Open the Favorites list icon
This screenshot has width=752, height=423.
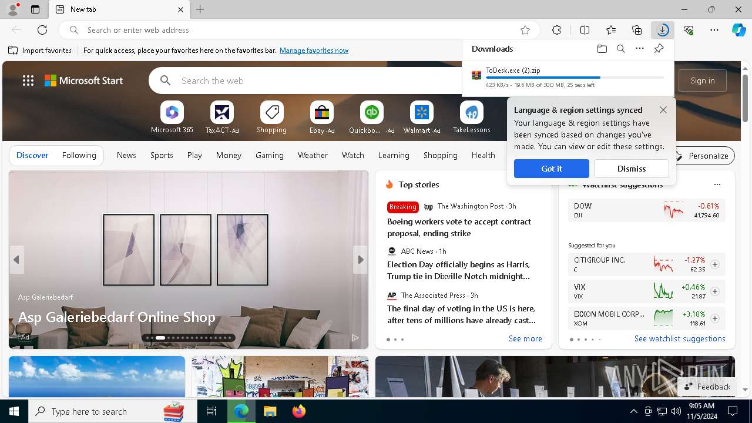(611, 30)
